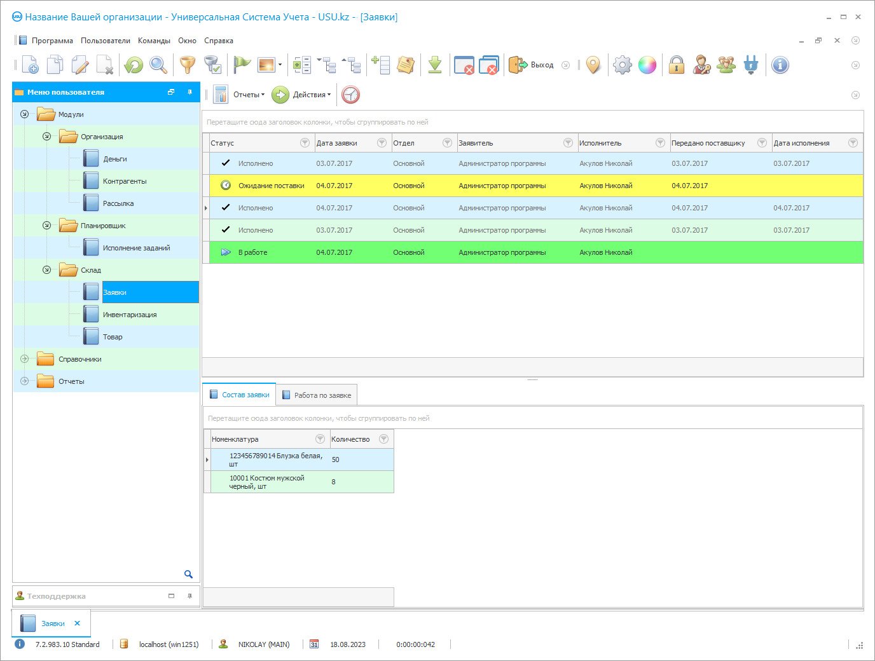
Task: Pin the Меню пользователя panel
Action: [x=189, y=92]
